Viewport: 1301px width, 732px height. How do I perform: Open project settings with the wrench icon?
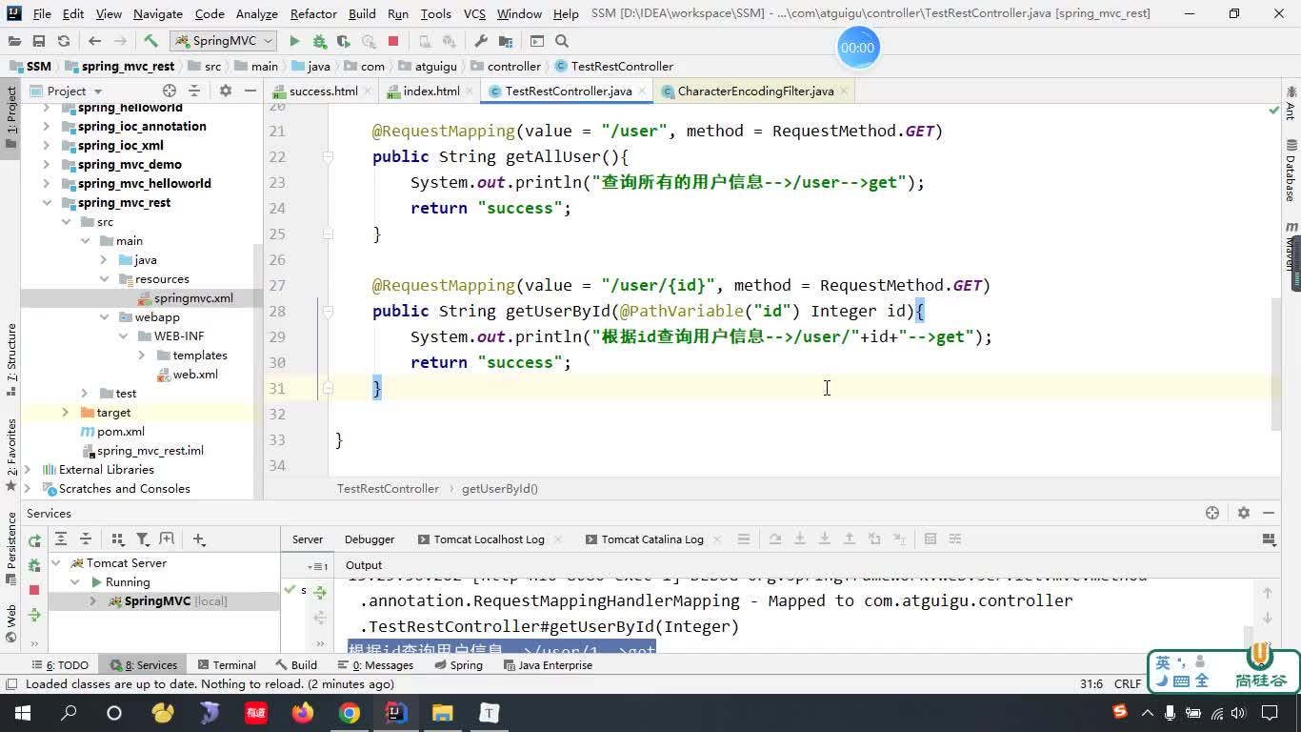pos(481,41)
